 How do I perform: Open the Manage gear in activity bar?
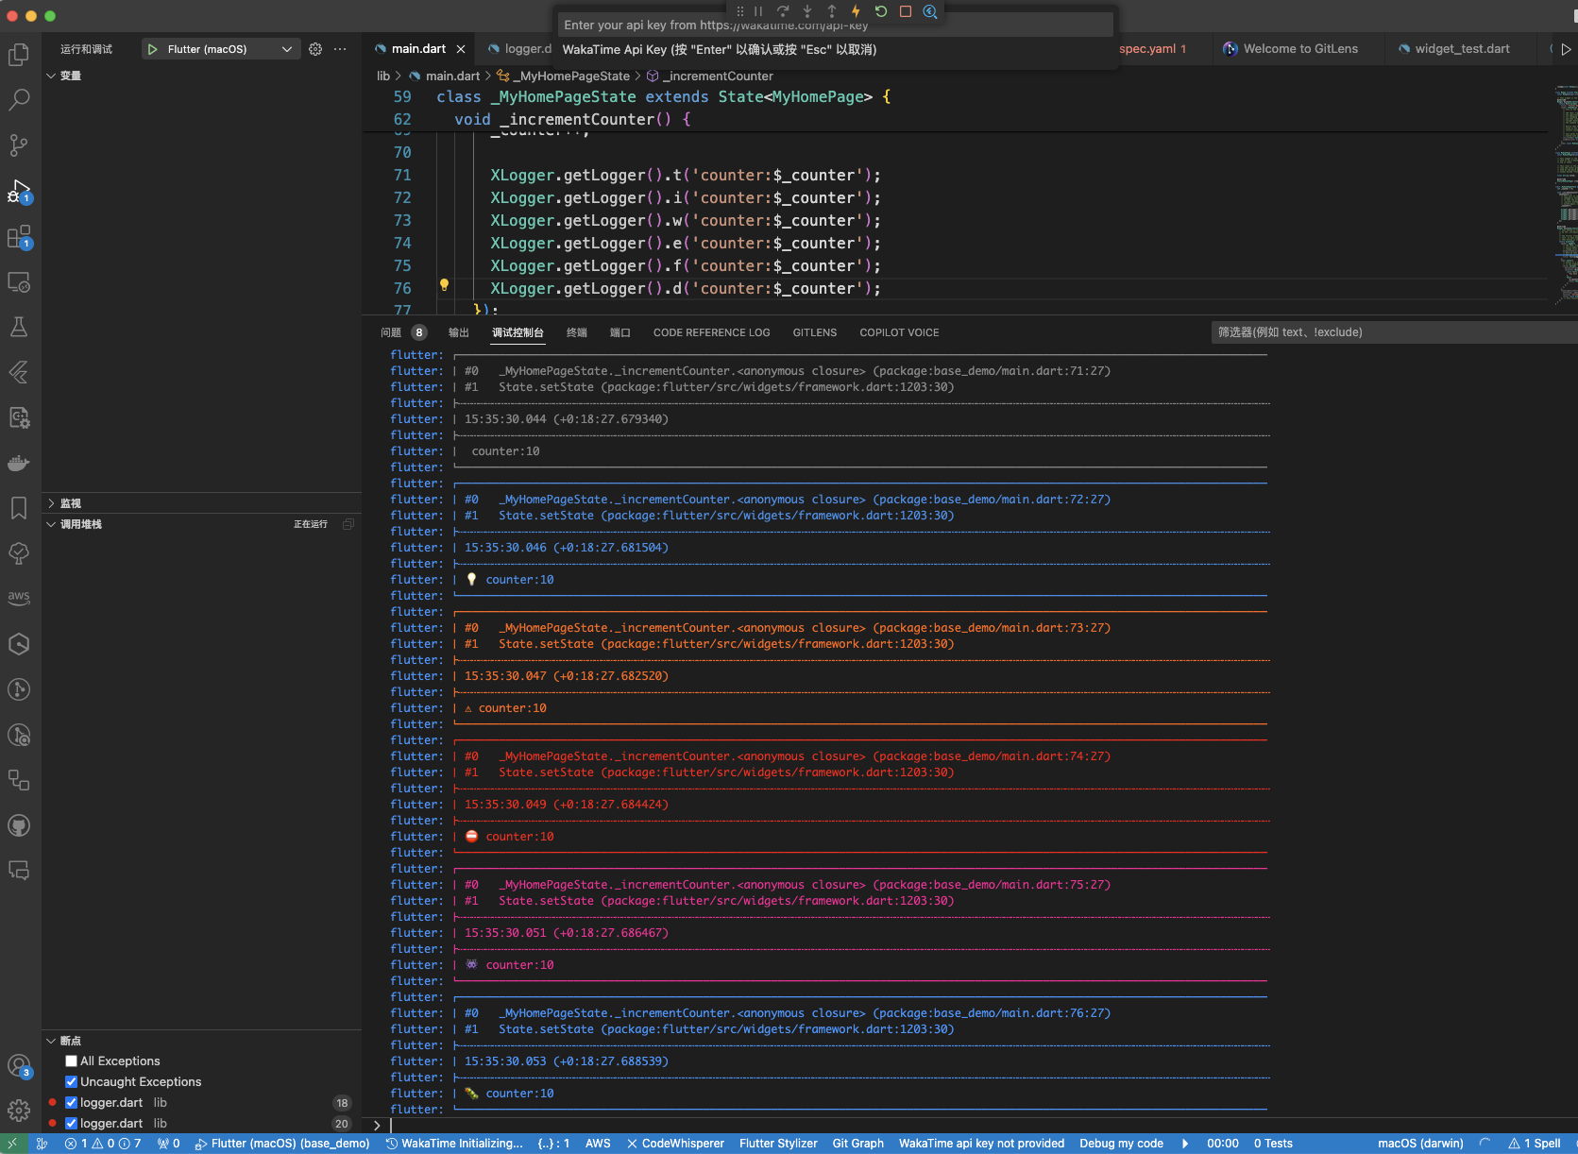(x=19, y=1111)
